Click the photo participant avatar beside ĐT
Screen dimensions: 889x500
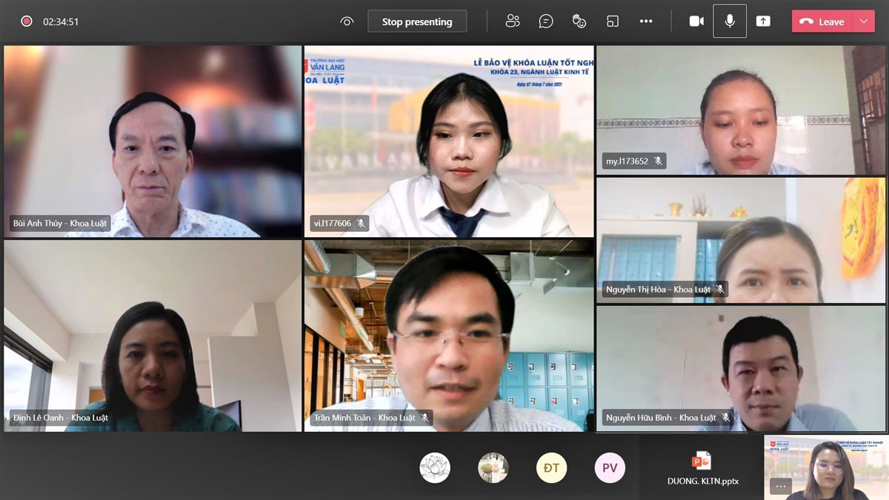click(493, 468)
